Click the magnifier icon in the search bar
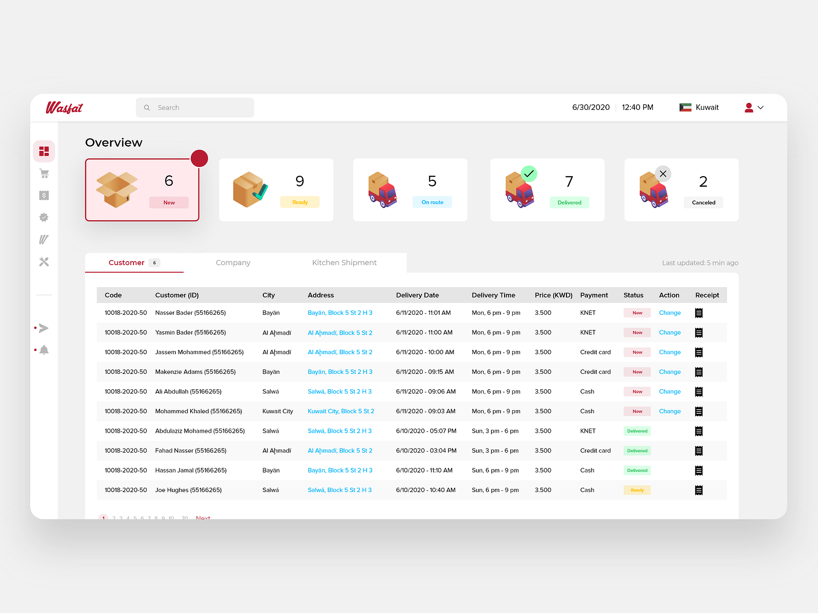This screenshot has width=818, height=613. click(147, 107)
